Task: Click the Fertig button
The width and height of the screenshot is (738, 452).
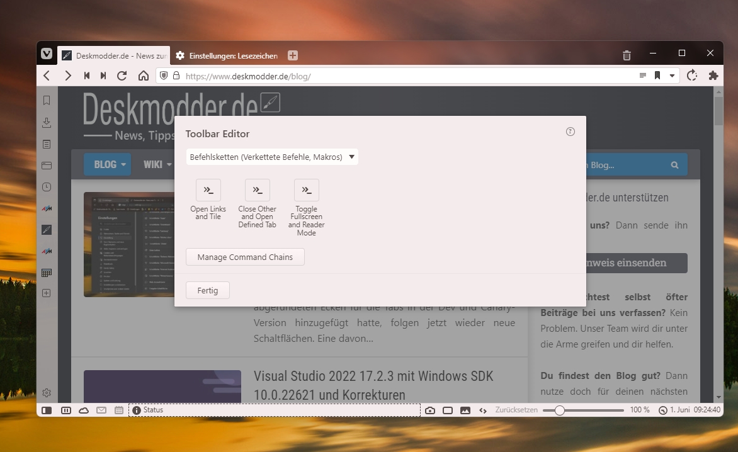Action: 208,291
